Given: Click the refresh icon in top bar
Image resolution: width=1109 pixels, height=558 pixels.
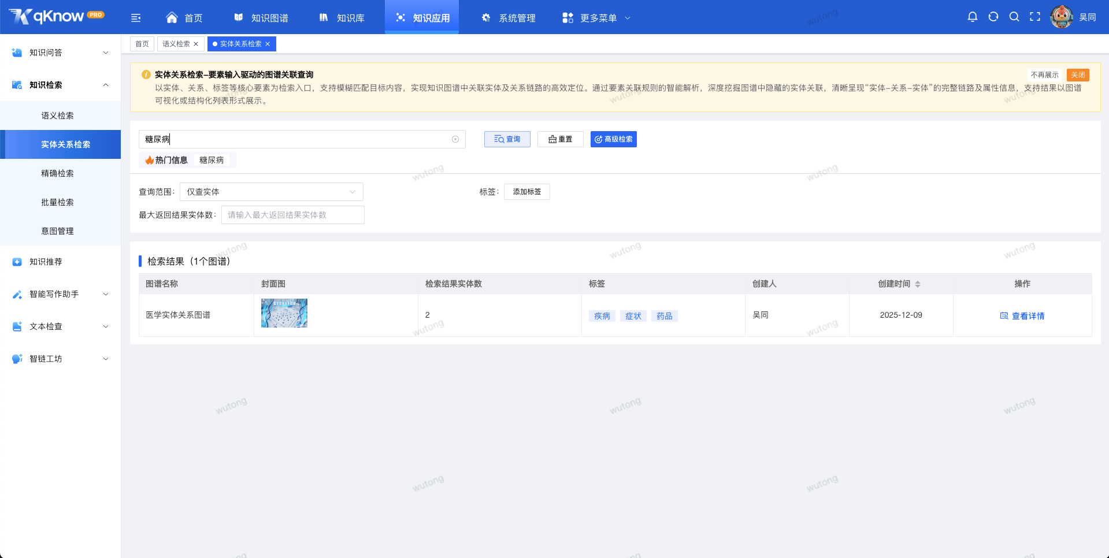Looking at the screenshot, I should click(x=993, y=17).
